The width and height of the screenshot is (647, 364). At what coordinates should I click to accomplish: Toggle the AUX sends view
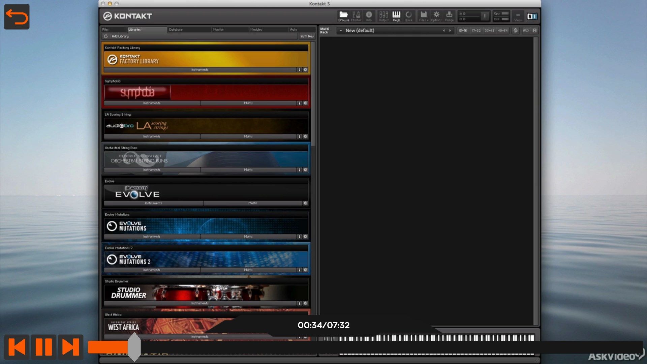526,30
